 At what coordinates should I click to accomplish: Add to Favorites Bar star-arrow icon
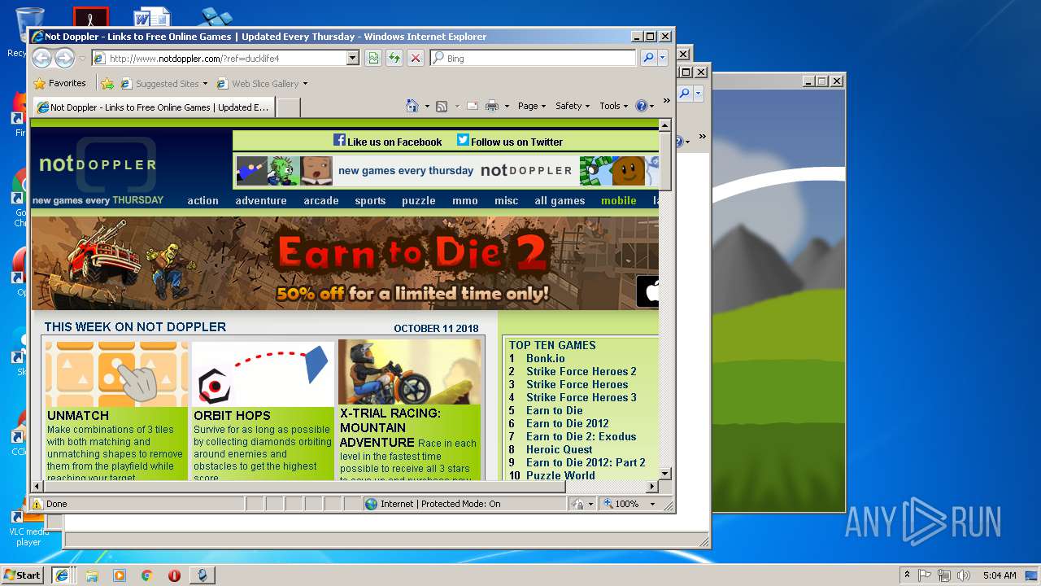[107, 83]
